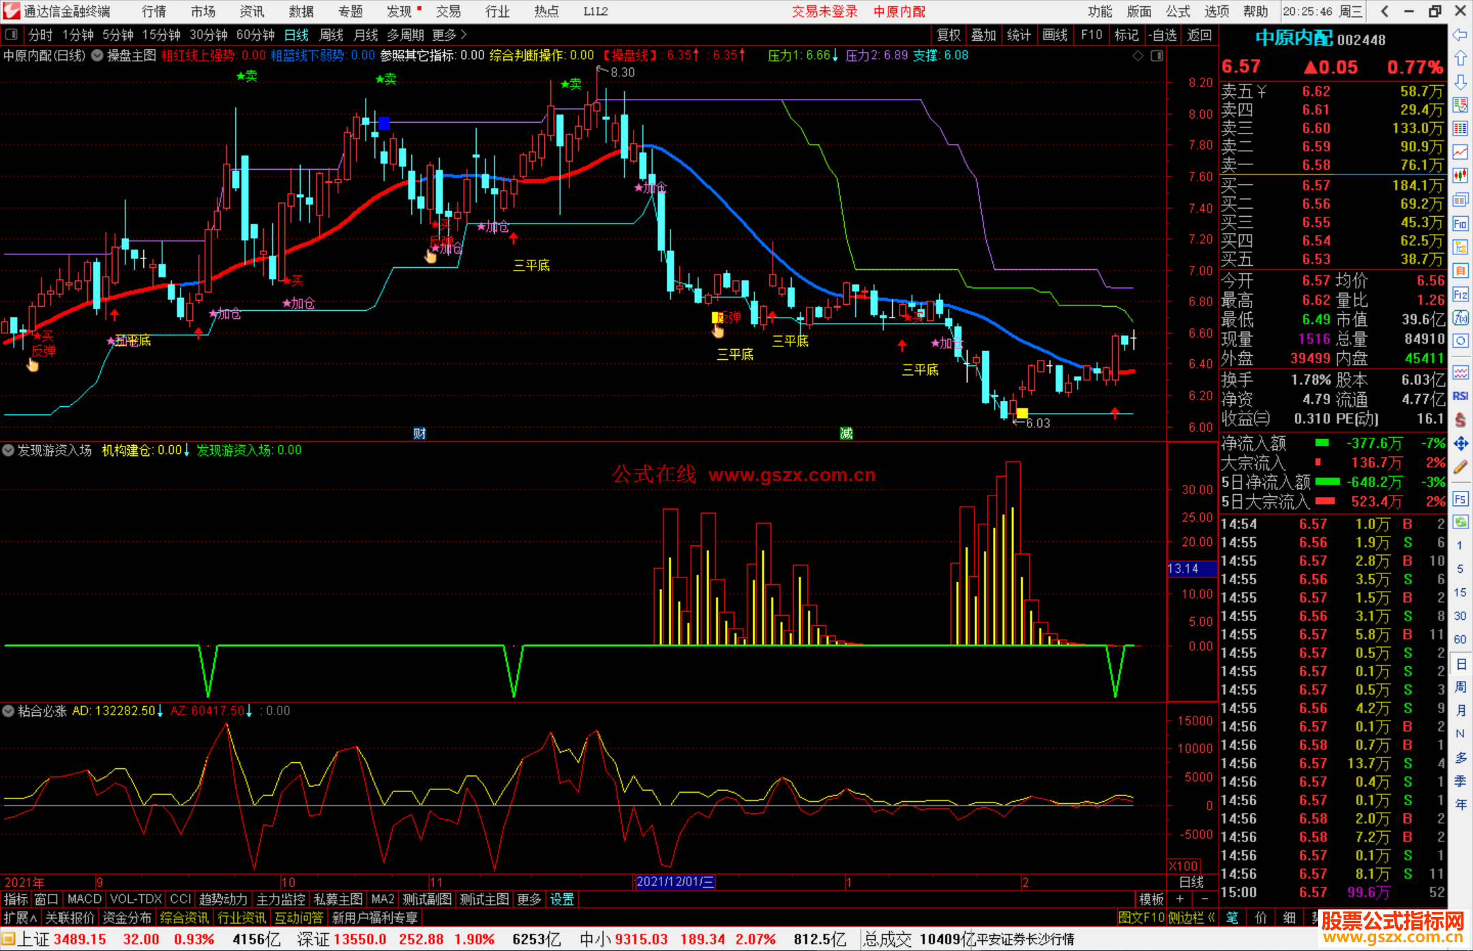Click the main chart window restore icon
Viewport: 1473px width, 951px height.
(1157, 56)
